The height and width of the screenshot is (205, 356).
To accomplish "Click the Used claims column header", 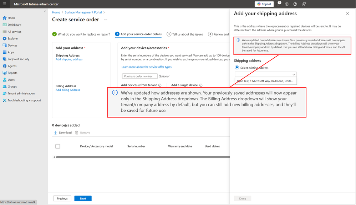I will click(x=212, y=146).
